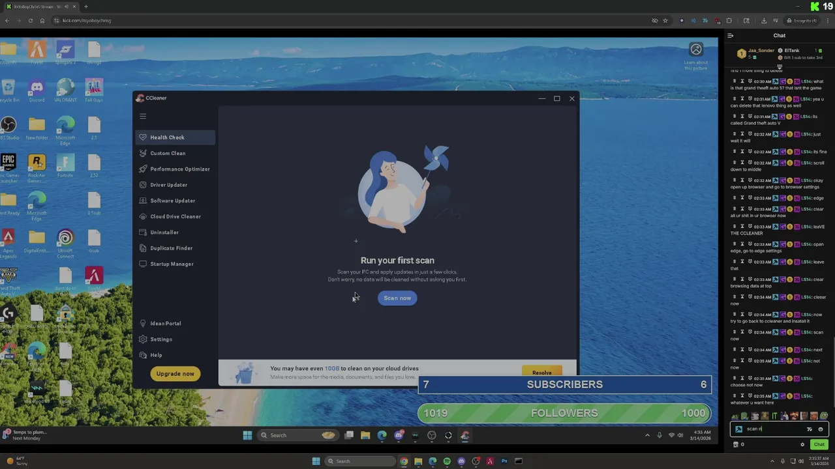Click Jaa_Sonder in gift leaderboard
The width and height of the screenshot is (835, 469).
tap(761, 50)
